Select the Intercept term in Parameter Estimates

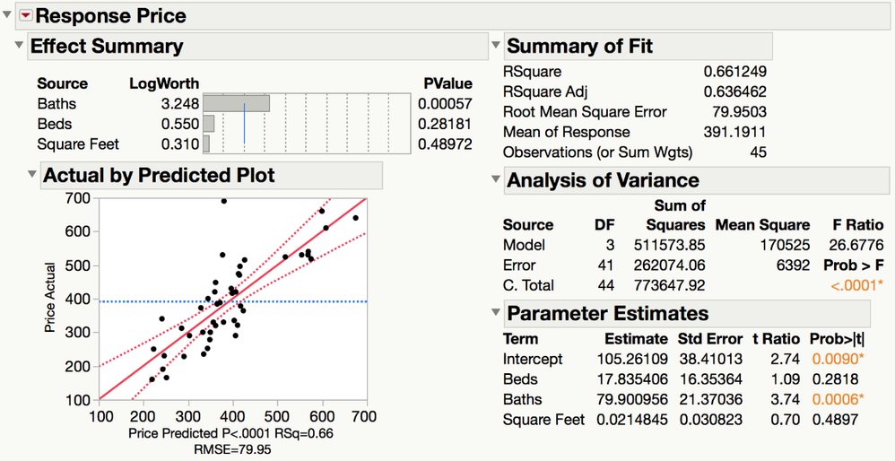(x=533, y=359)
